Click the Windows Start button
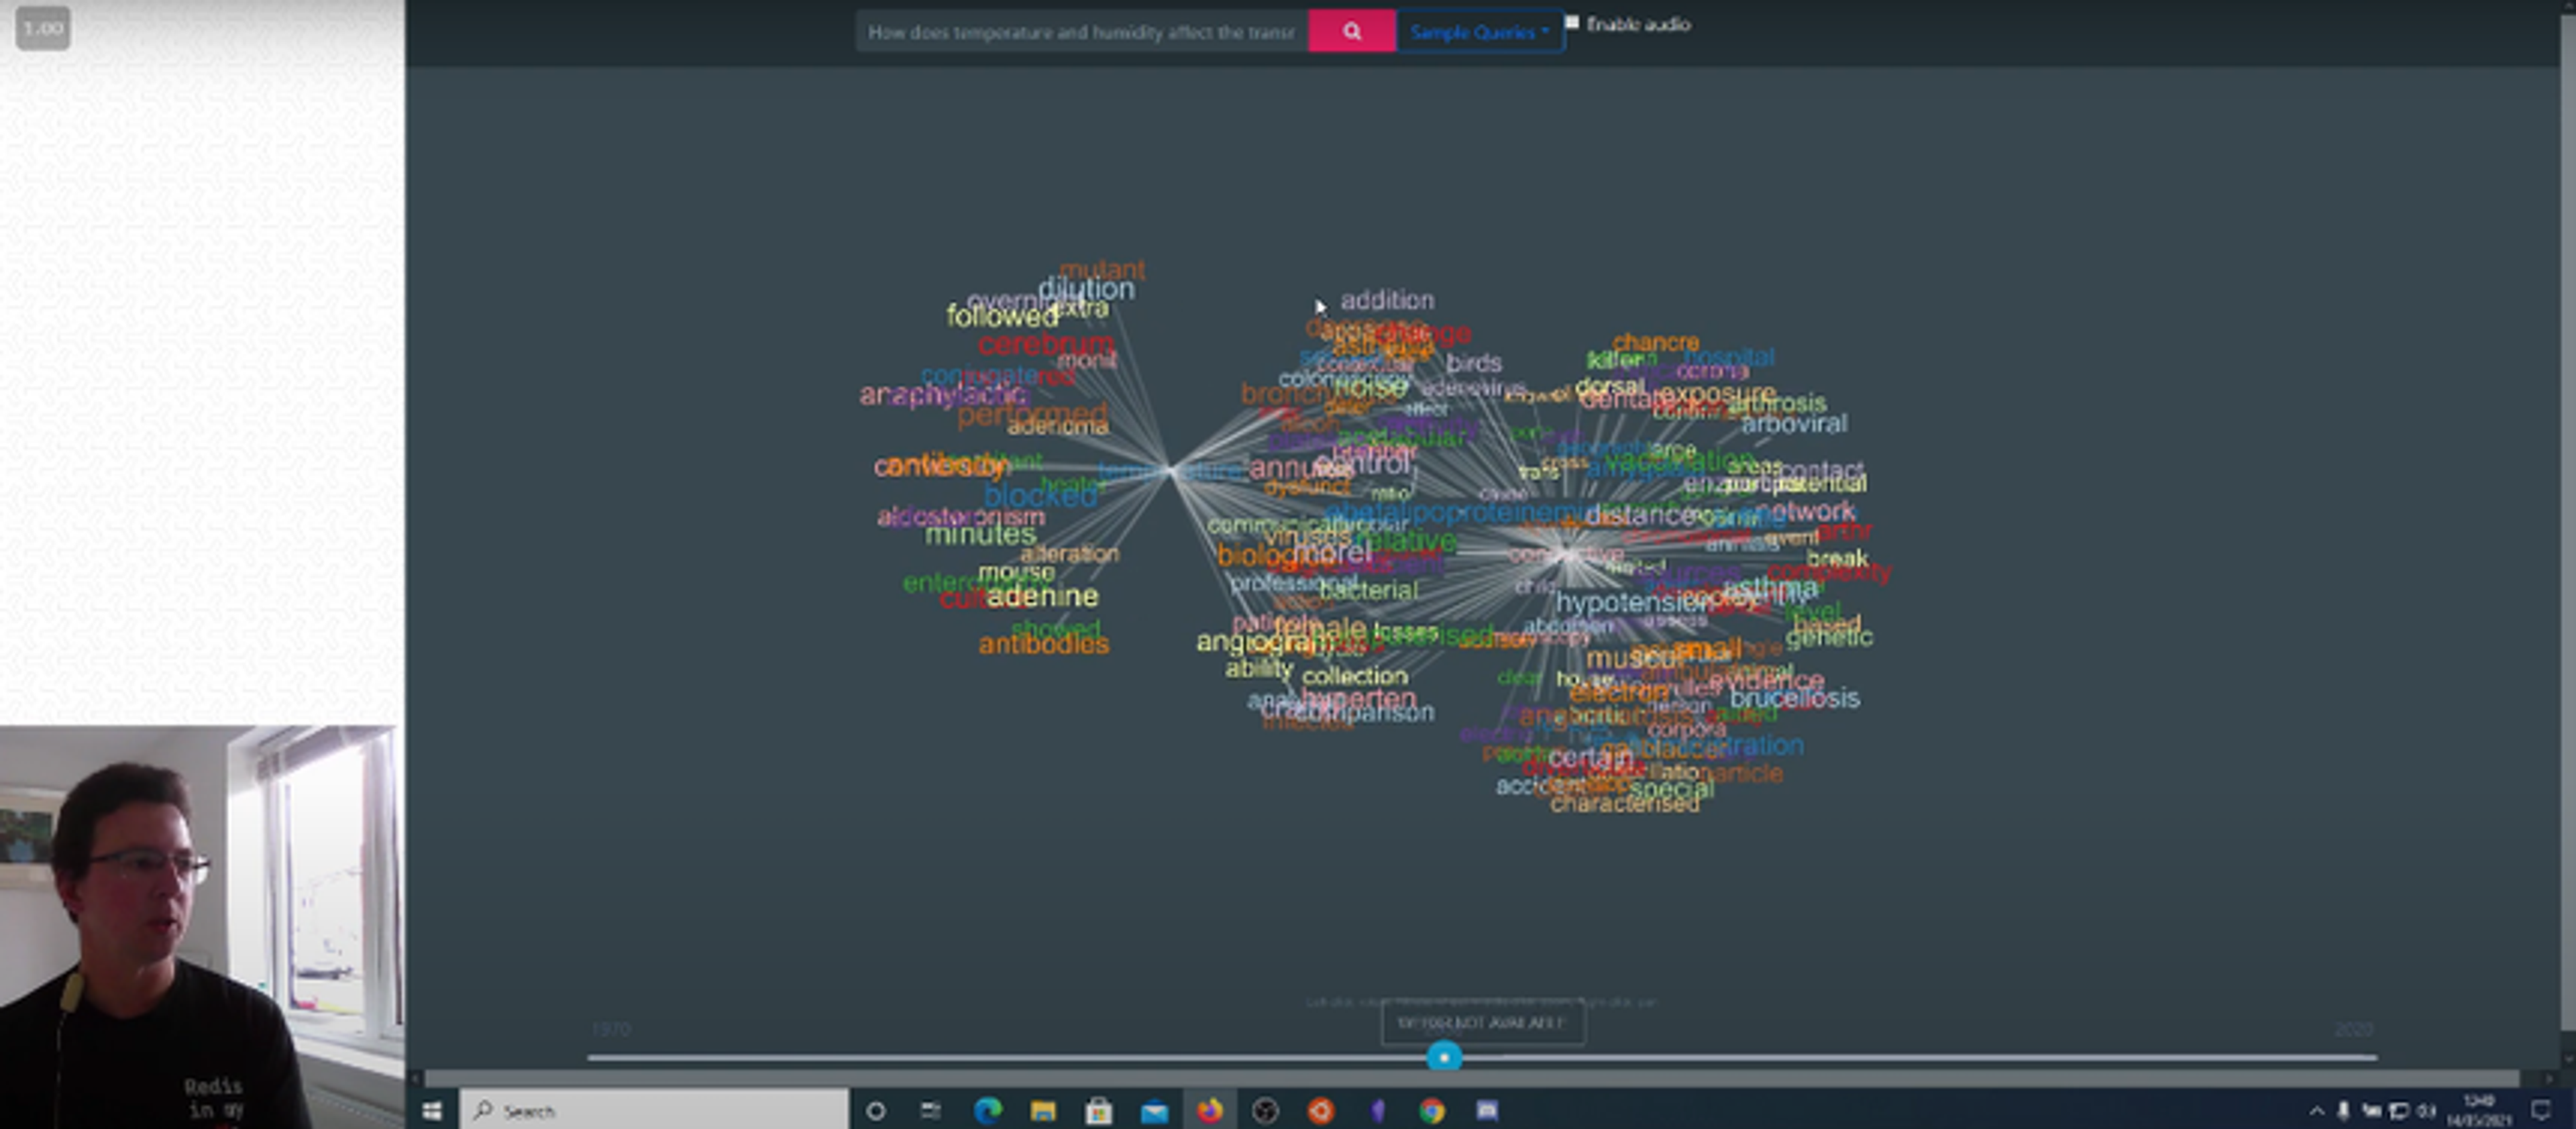This screenshot has height=1129, width=2576. pyautogui.click(x=432, y=1110)
